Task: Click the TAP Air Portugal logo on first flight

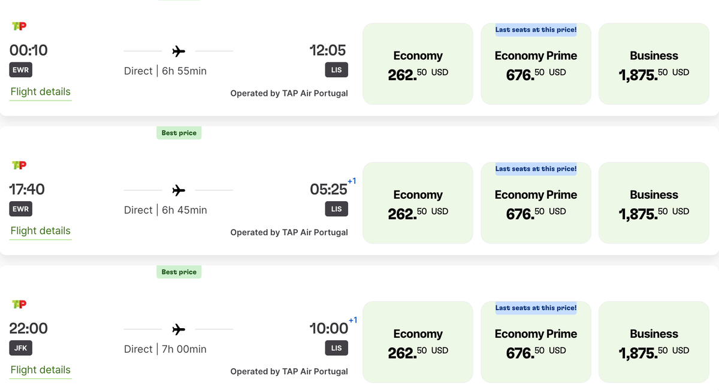Action: (x=19, y=26)
